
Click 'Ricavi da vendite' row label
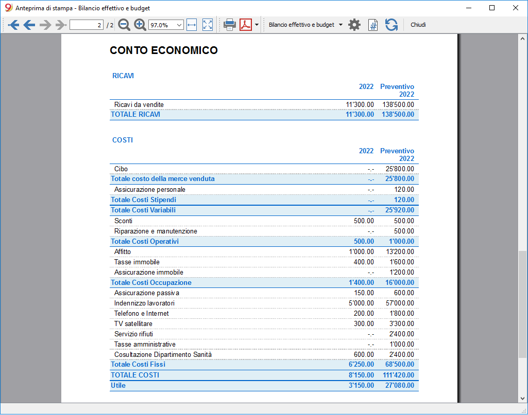[139, 104]
